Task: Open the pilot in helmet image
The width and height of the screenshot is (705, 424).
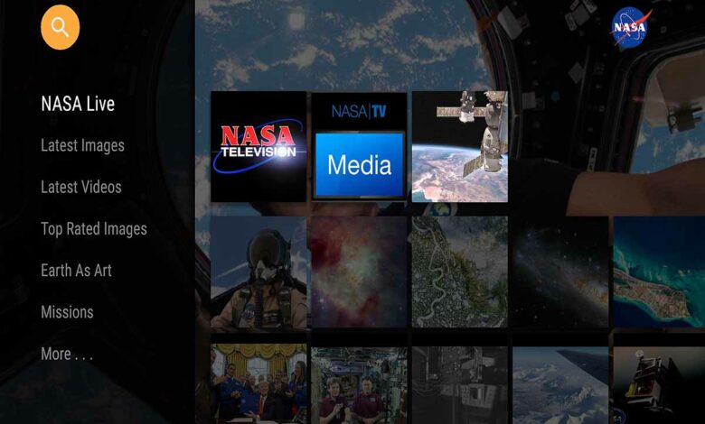Action: (x=258, y=272)
